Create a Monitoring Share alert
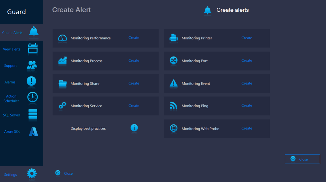 click(x=134, y=83)
